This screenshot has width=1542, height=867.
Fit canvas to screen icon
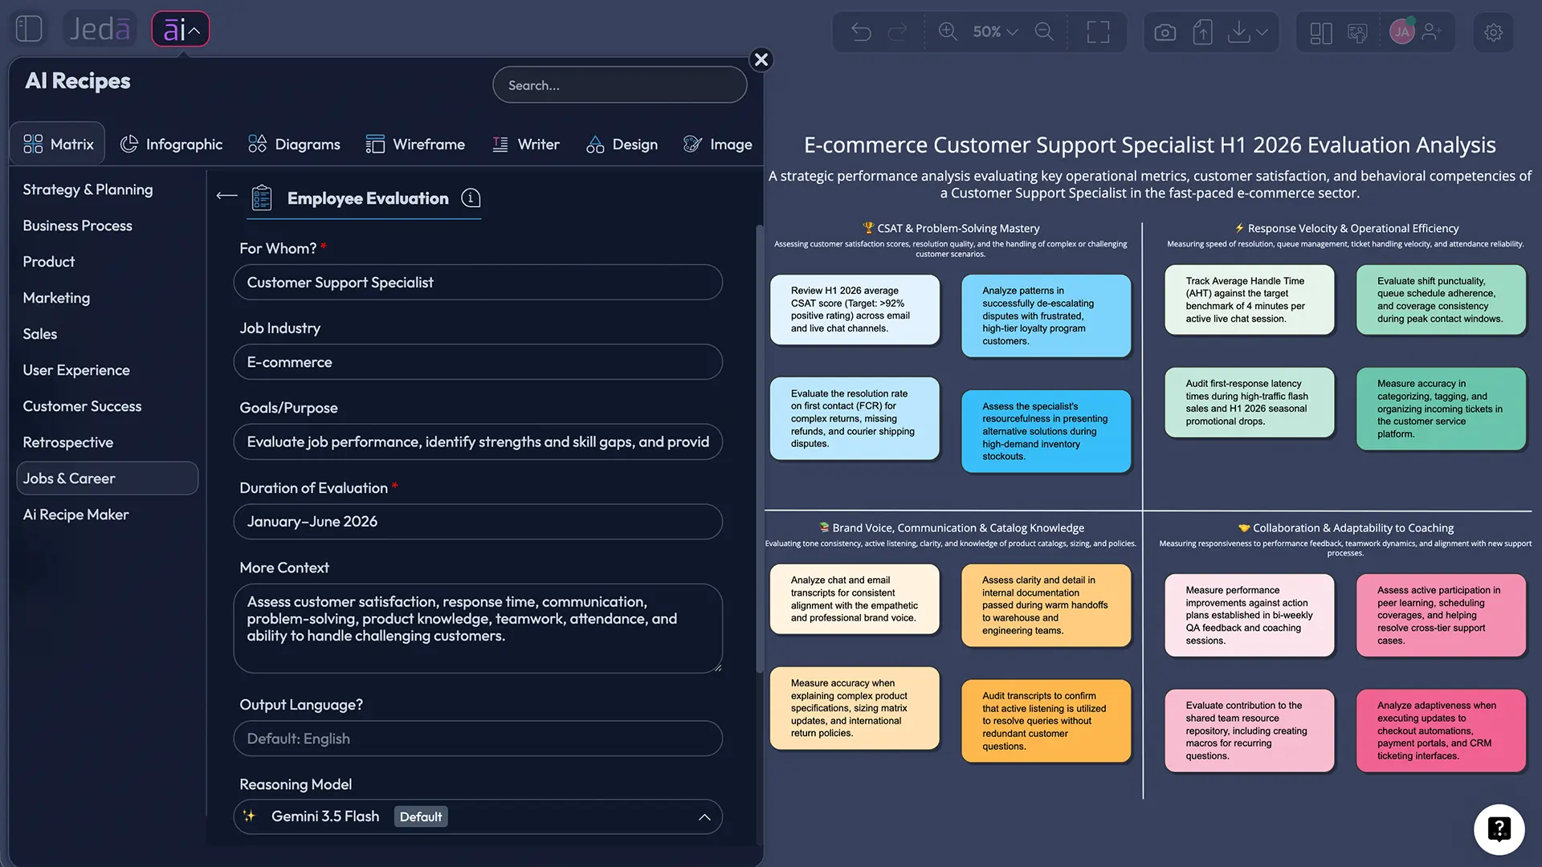1098,32
